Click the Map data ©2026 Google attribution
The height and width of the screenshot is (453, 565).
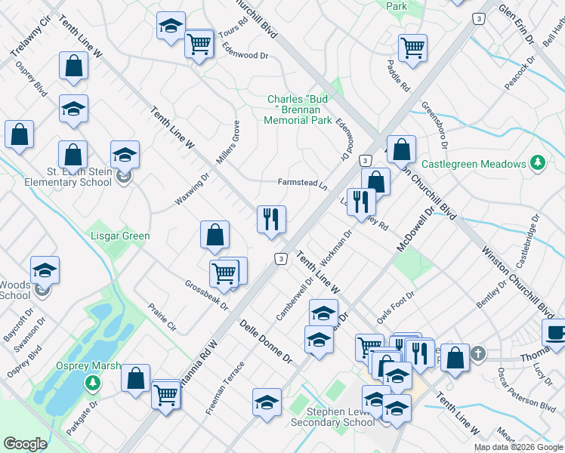(519, 448)
